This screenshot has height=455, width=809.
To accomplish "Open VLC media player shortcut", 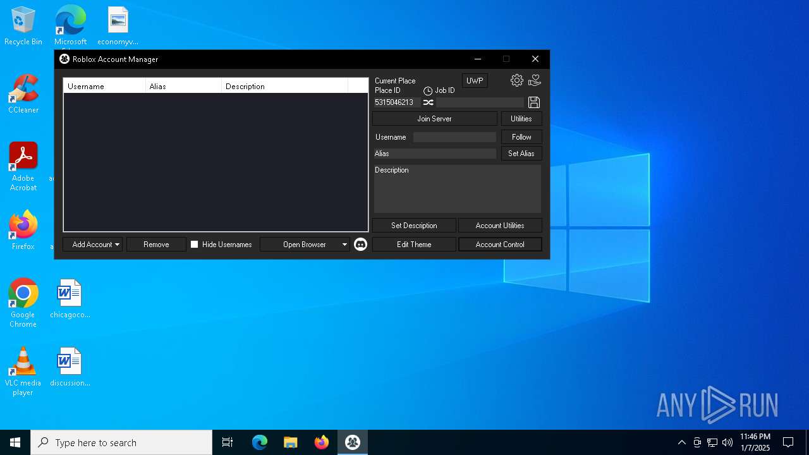I will pos(23,371).
